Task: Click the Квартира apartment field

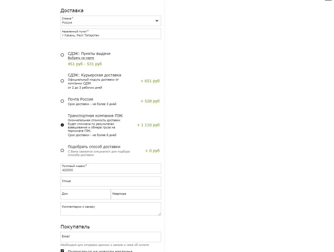Action: tap(136, 194)
